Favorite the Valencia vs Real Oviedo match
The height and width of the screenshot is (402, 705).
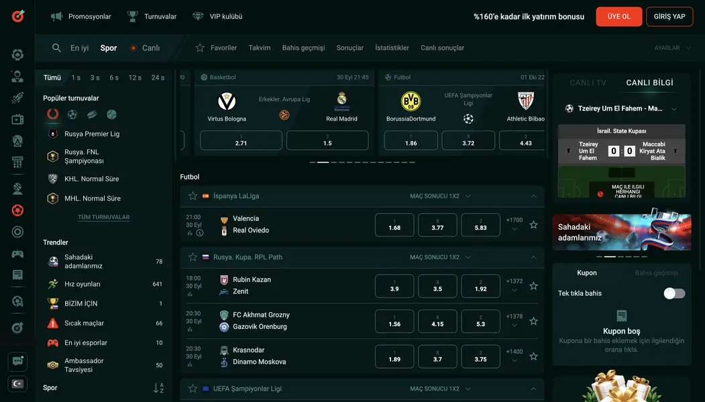(x=533, y=224)
